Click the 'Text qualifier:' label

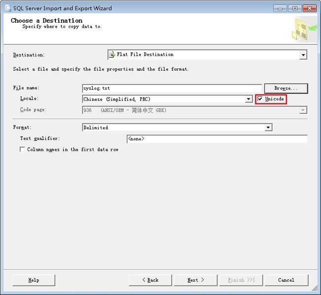click(40, 138)
